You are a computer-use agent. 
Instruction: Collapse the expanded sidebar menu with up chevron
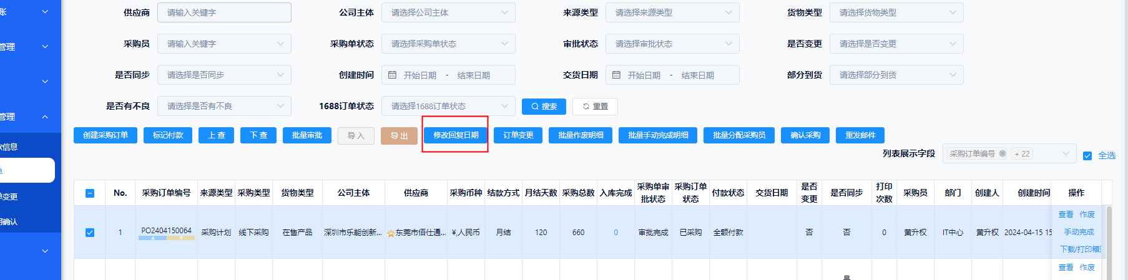pyautogui.click(x=45, y=117)
